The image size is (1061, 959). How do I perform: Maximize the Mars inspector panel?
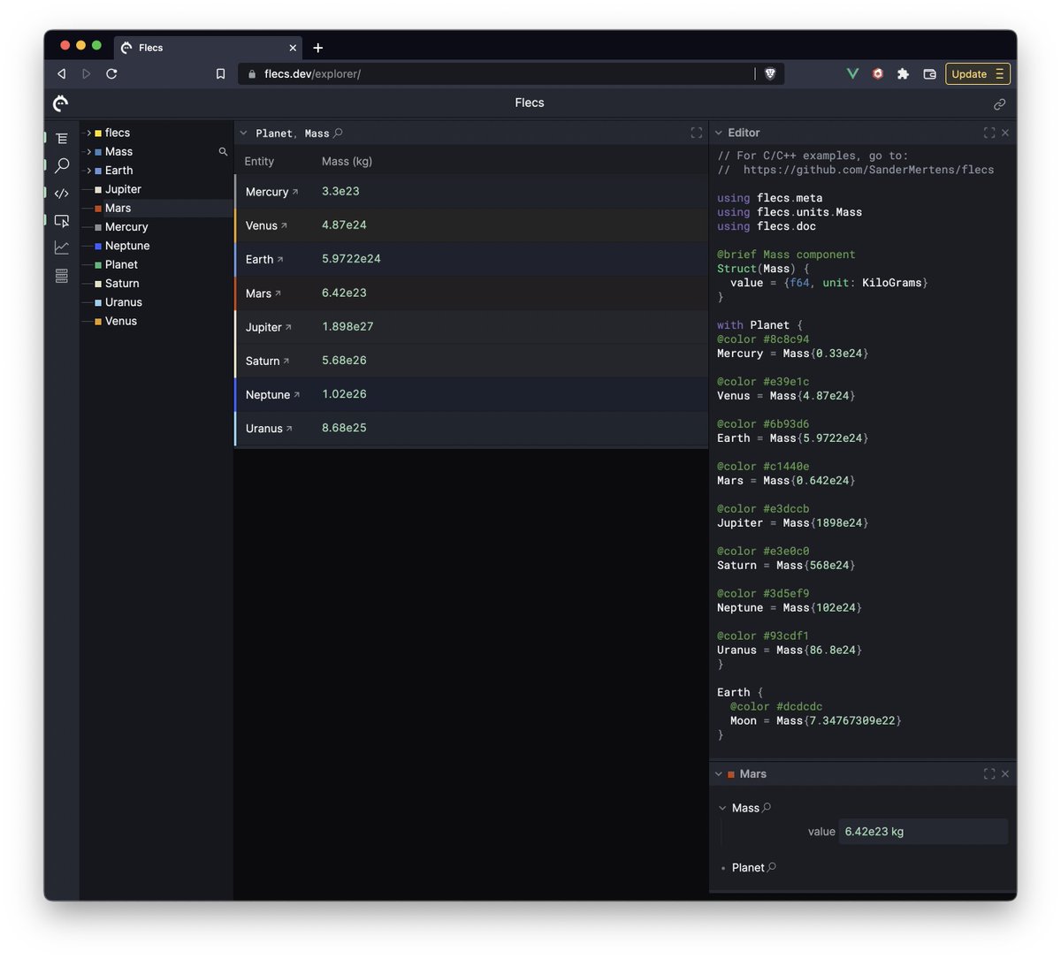click(989, 773)
